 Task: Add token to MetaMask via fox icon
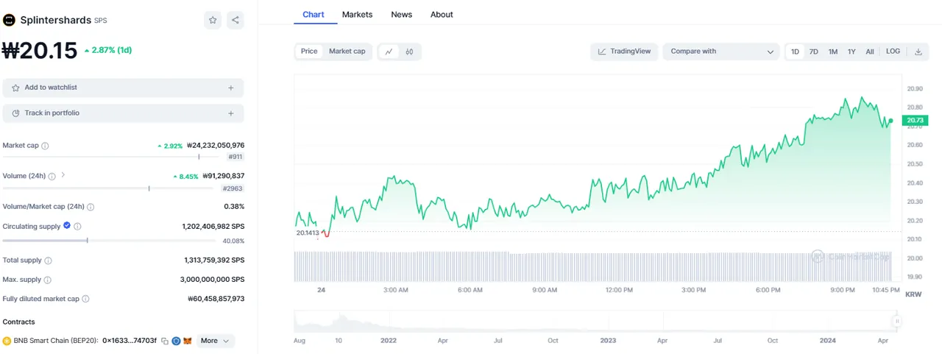point(188,341)
